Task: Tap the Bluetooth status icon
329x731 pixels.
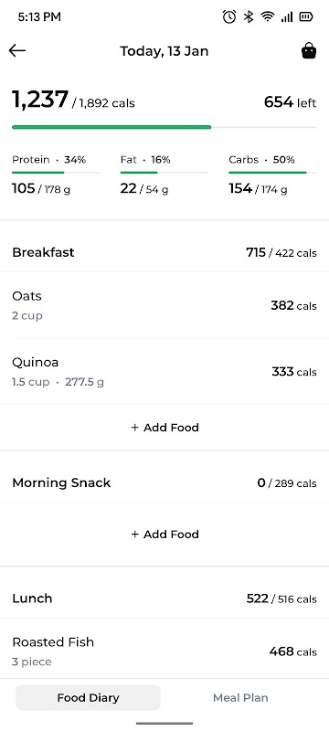Action: tap(249, 17)
